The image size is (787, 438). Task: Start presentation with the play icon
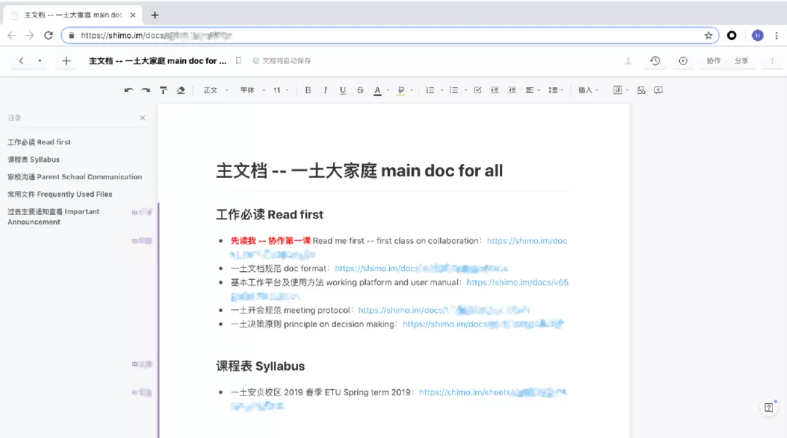[x=683, y=61]
